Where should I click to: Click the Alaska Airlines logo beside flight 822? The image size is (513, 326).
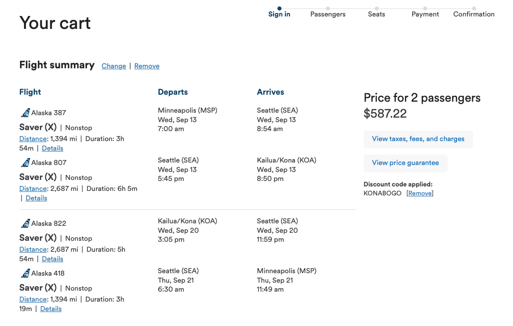tap(25, 223)
